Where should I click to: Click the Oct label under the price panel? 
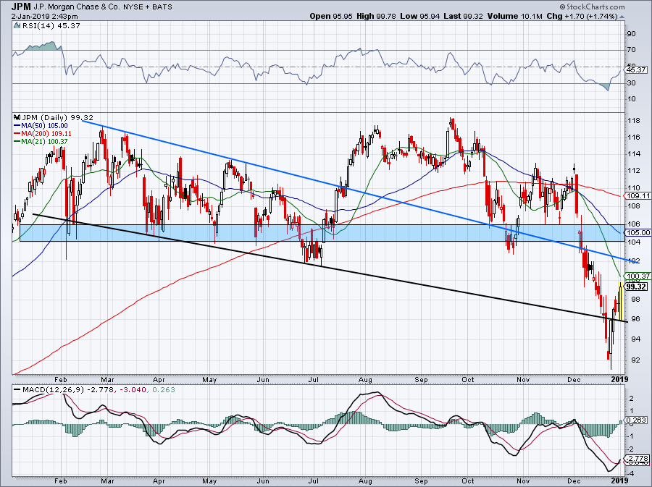click(468, 379)
